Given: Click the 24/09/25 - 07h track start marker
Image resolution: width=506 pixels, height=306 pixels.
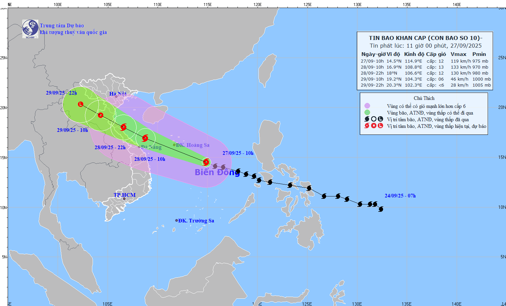Looking at the screenshot, I should 381,209.
